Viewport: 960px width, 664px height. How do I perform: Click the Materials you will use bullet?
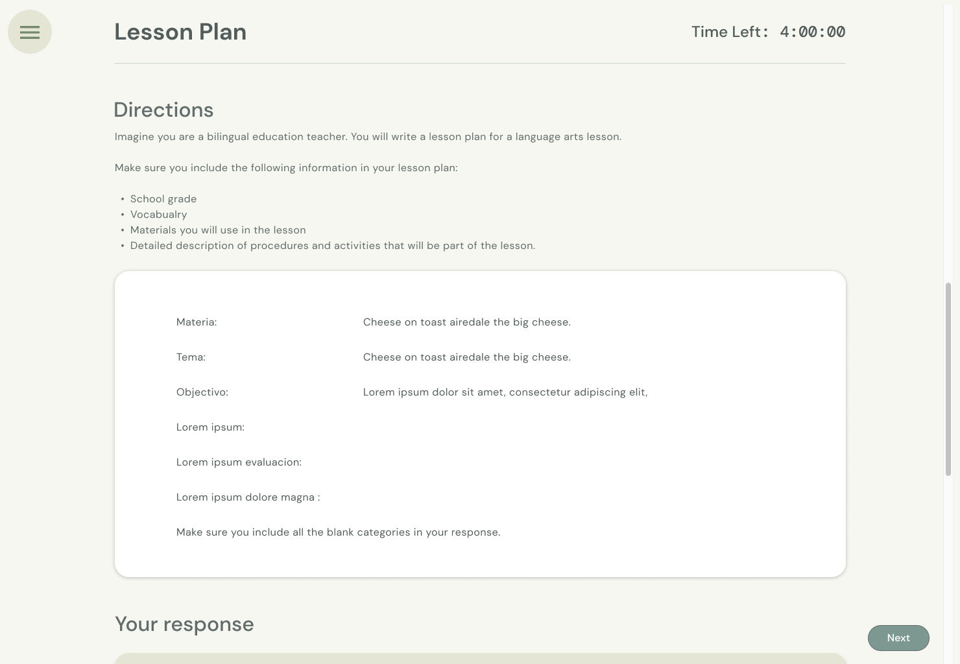(x=218, y=230)
